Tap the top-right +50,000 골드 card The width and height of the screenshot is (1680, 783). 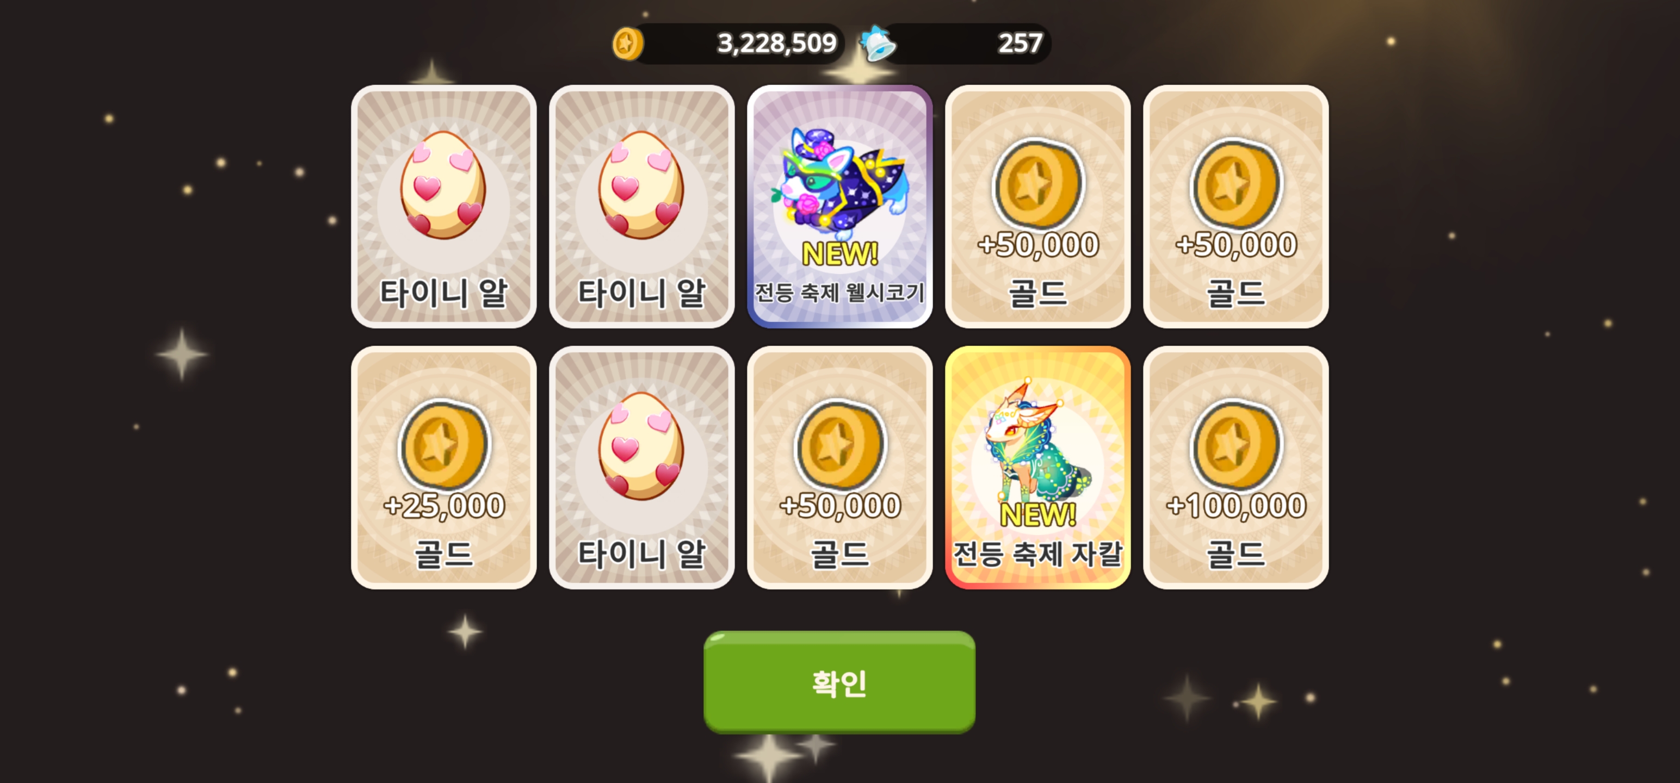click(1236, 206)
